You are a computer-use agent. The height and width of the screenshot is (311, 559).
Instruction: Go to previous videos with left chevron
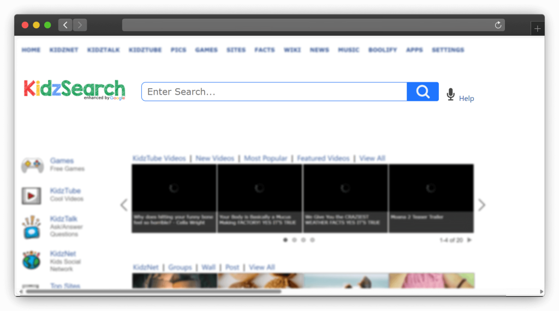point(124,205)
